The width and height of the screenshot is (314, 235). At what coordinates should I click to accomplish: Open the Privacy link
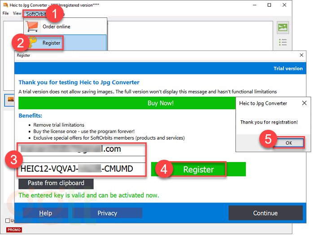point(107,213)
